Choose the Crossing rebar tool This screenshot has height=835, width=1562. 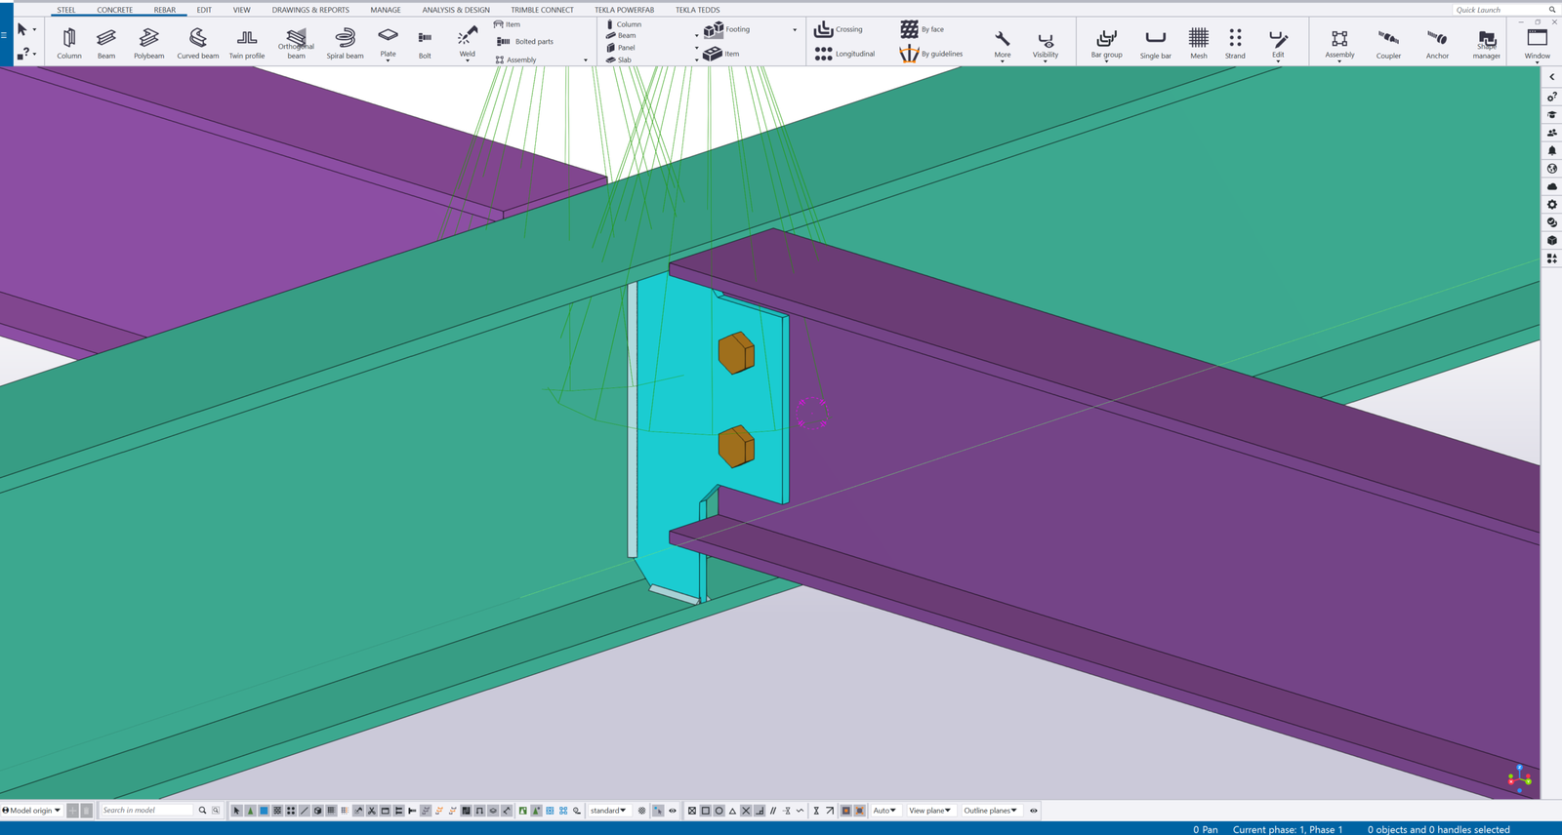(x=839, y=29)
